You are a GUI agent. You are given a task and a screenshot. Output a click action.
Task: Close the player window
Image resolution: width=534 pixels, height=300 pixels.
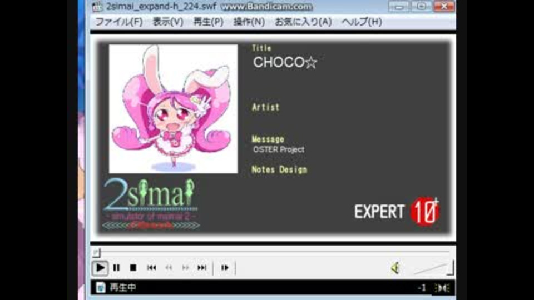pos(444,7)
